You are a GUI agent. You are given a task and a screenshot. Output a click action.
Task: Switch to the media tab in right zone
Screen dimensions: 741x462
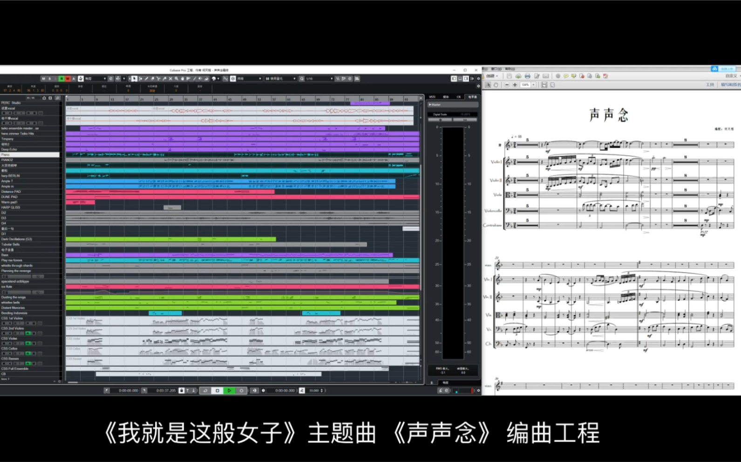click(446, 97)
